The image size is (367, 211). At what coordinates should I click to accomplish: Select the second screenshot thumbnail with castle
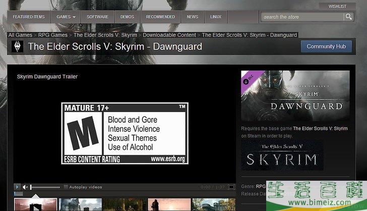click(80, 204)
